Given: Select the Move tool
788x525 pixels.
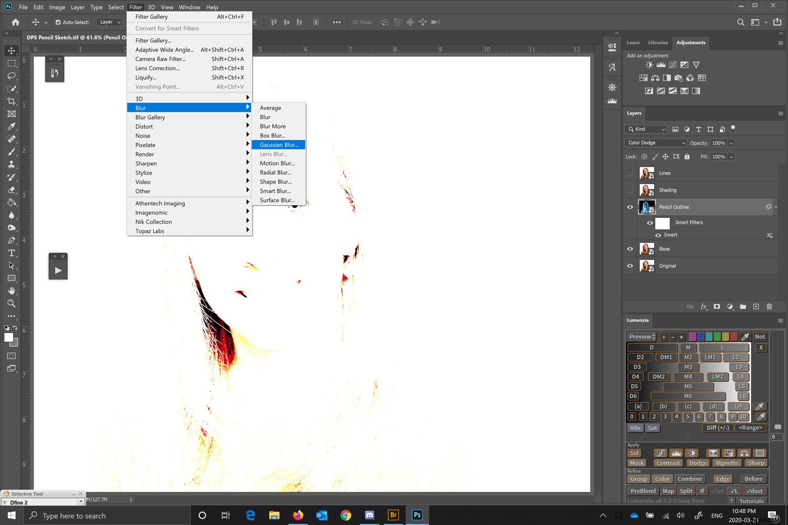Looking at the screenshot, I should click(x=12, y=50).
